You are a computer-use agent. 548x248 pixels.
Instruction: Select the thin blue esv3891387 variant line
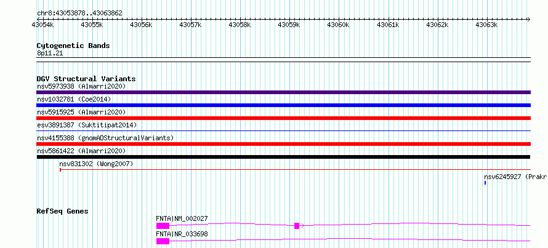[283, 131]
